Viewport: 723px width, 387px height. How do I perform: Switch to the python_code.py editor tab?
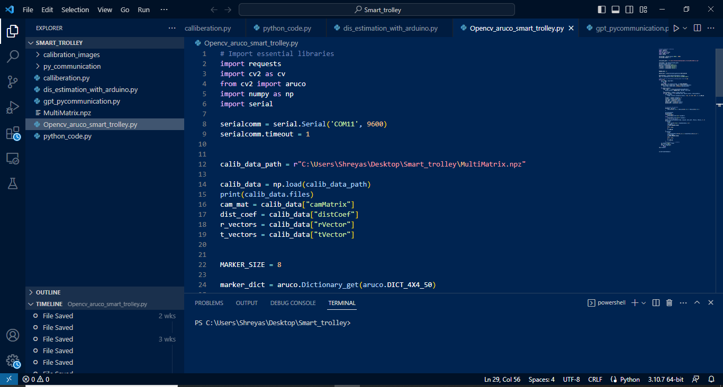point(286,29)
